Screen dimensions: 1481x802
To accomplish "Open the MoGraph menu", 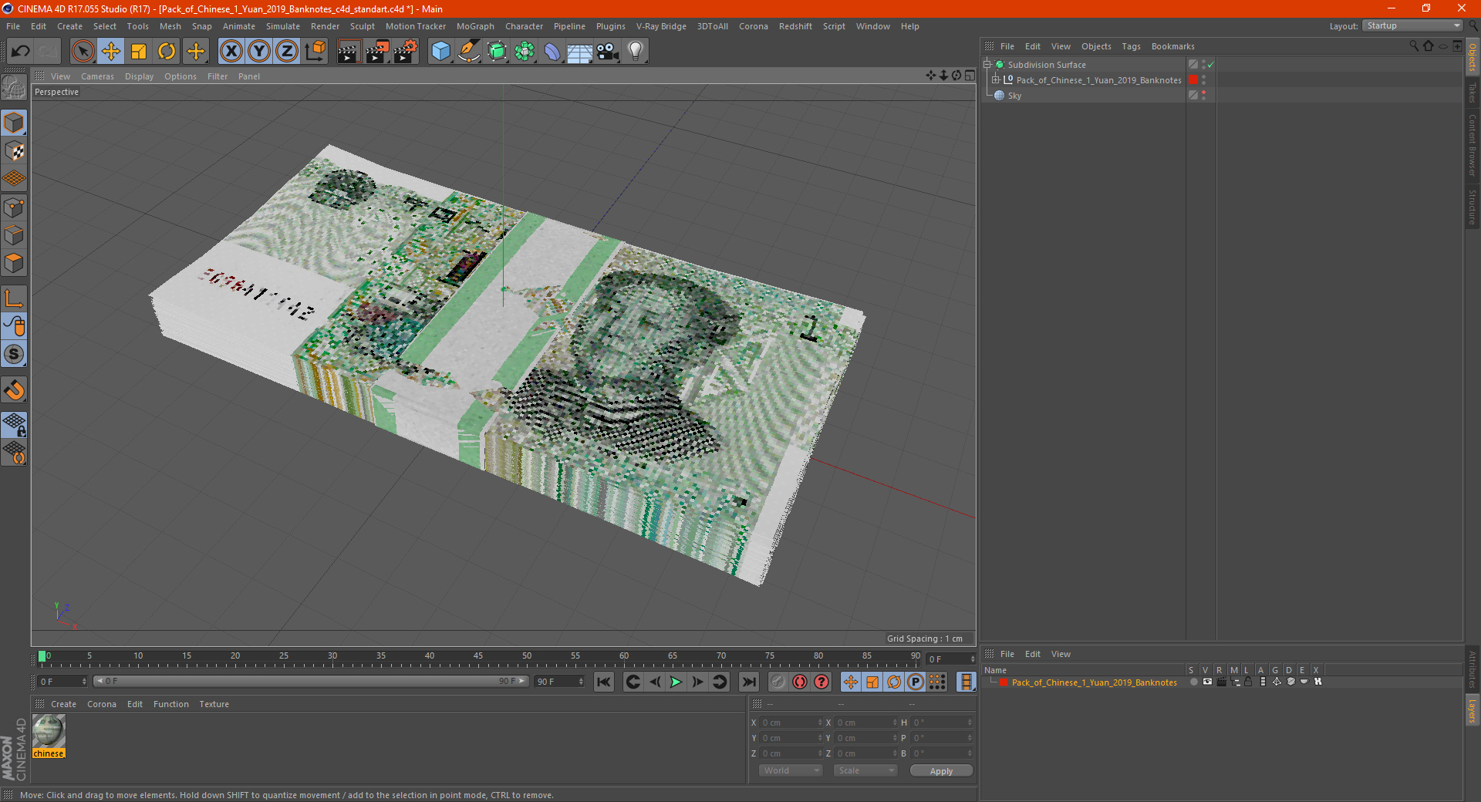I will (x=475, y=26).
